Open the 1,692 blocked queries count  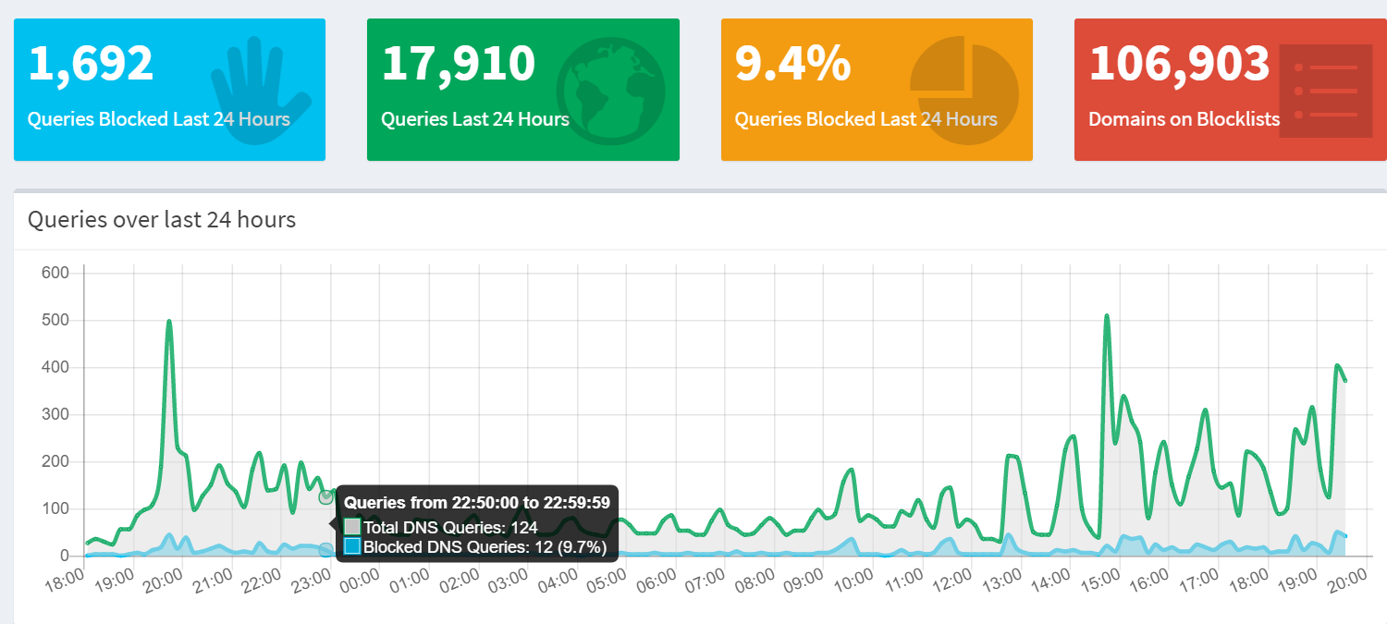point(91,63)
